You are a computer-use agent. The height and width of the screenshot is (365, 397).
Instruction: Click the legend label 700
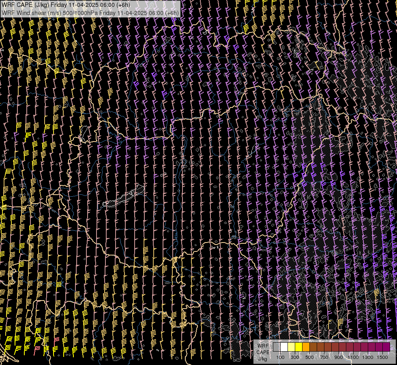point(324,357)
